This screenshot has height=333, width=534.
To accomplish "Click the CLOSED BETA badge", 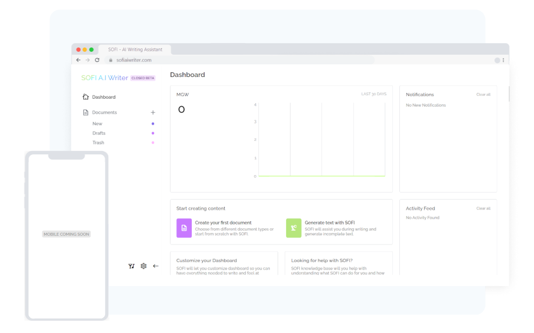I will coord(143,77).
